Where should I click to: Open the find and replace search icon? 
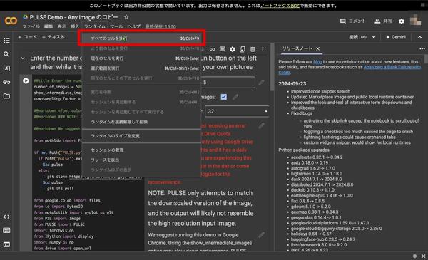coord(6,54)
